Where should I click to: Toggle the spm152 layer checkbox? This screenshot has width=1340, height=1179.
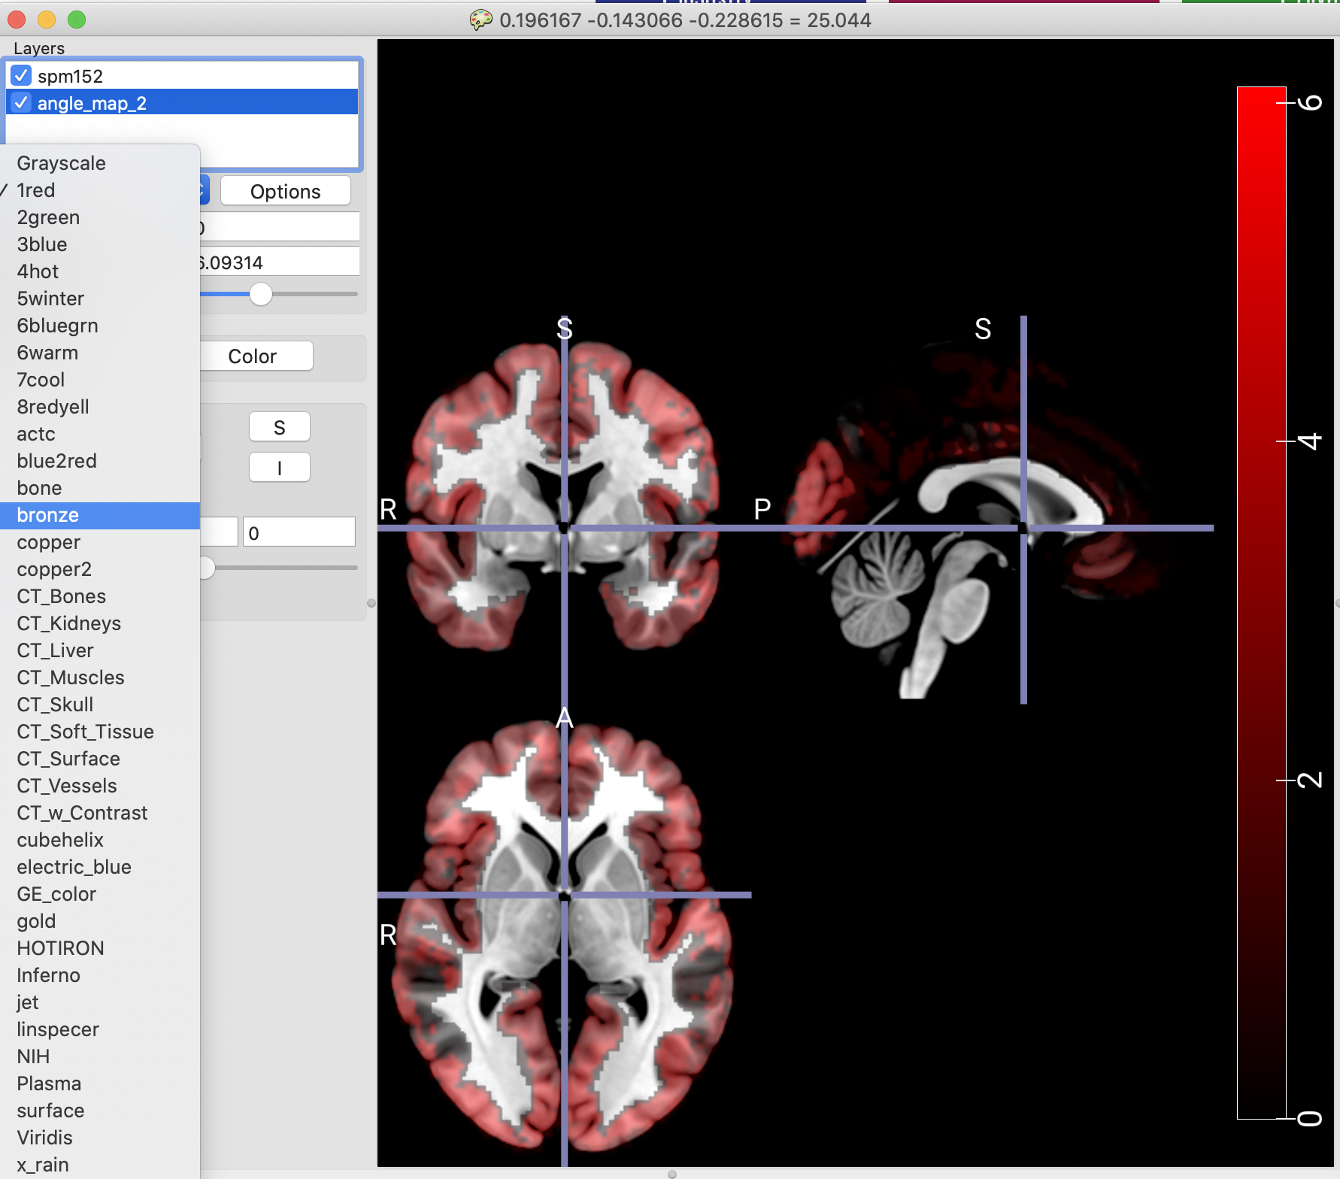[x=21, y=76]
